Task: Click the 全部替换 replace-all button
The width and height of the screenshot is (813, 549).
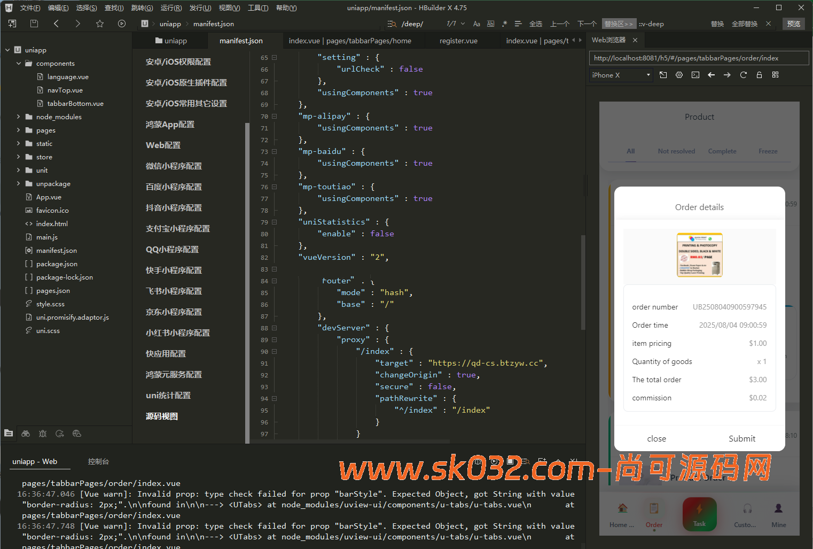Action: 744,24
